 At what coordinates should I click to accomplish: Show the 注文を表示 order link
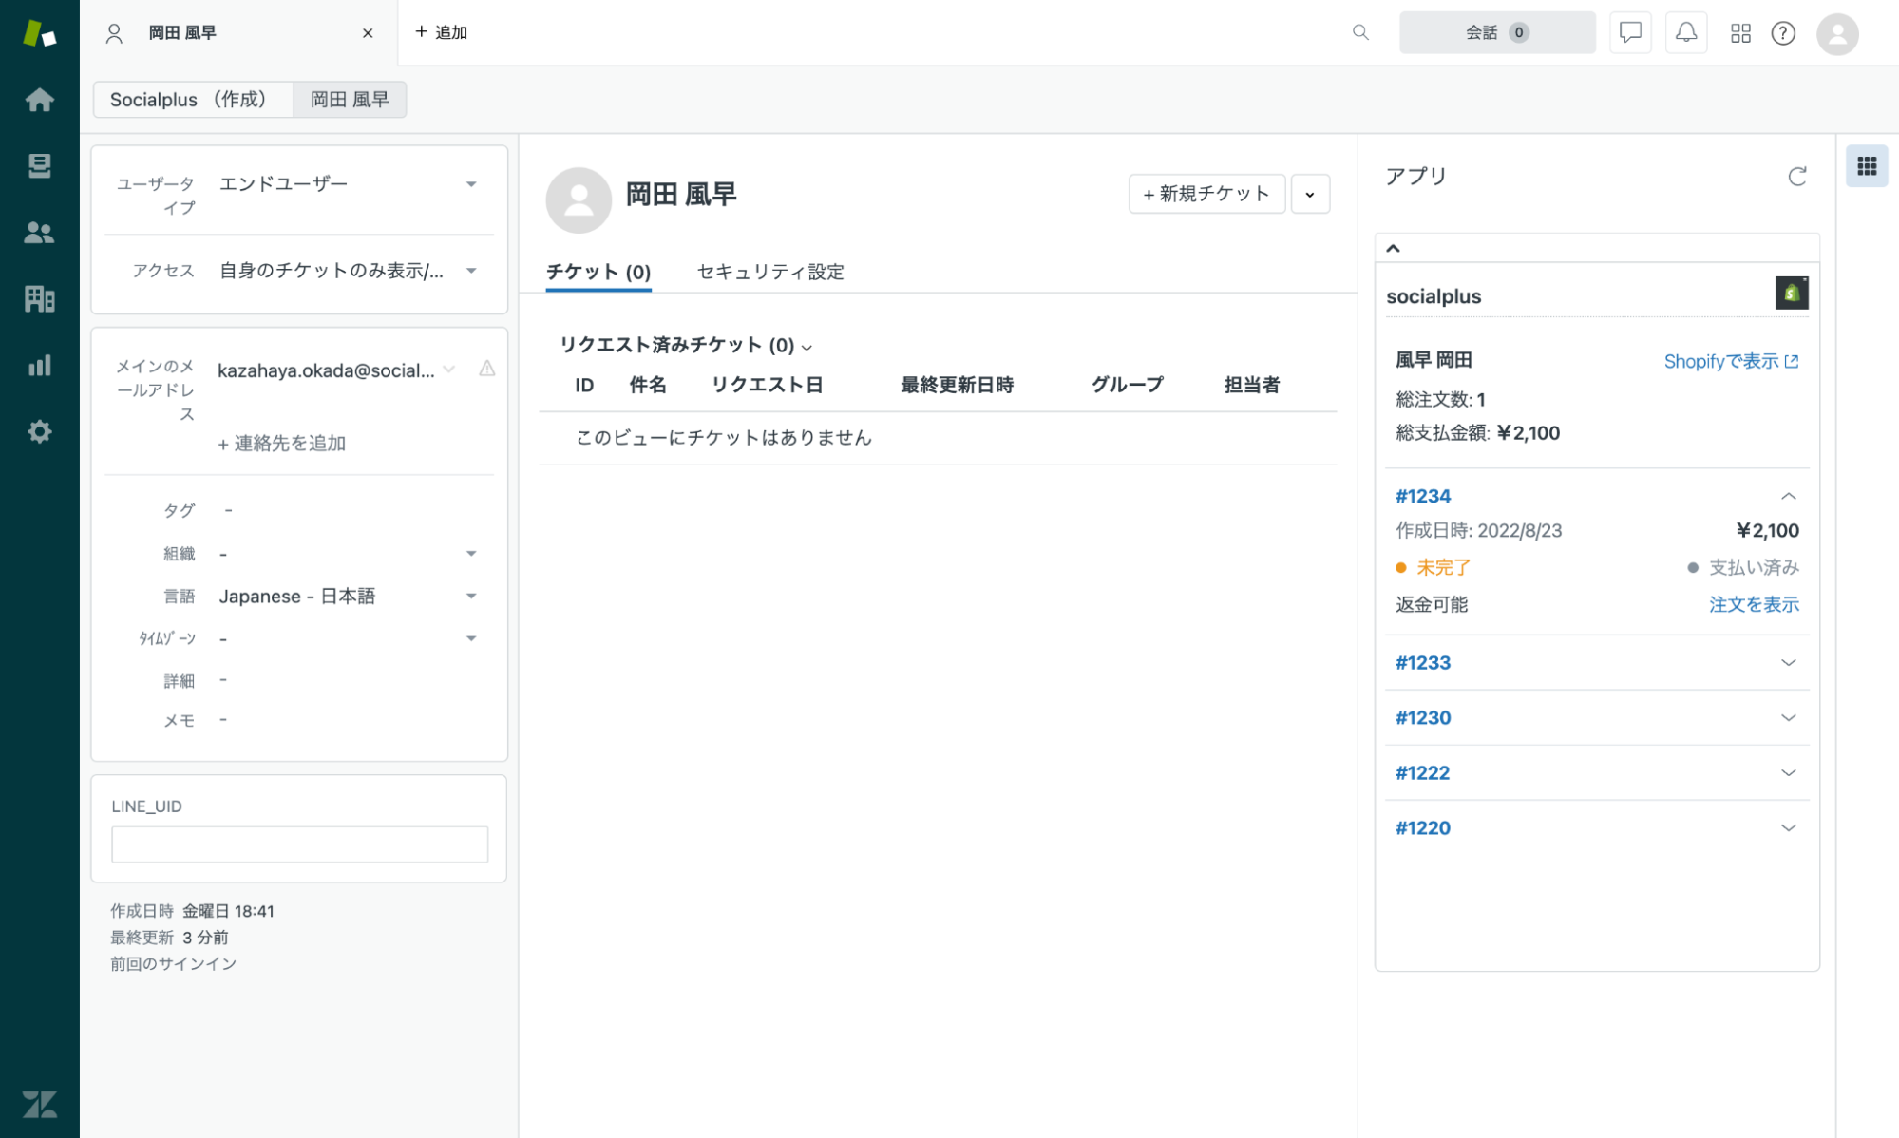[x=1753, y=604]
